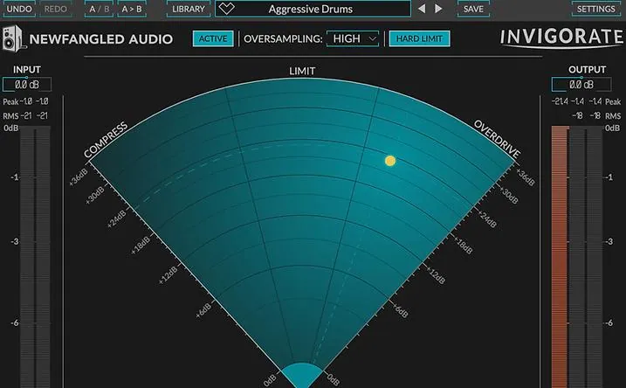This screenshot has height=388, width=626.
Task: Click the input gain slider handle
Action: pyautogui.click(x=26, y=78)
